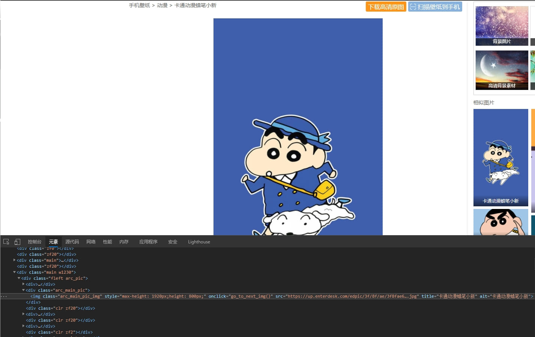The height and width of the screenshot is (337, 535).
Task: Open the 内存 memory tab
Action: 124,242
